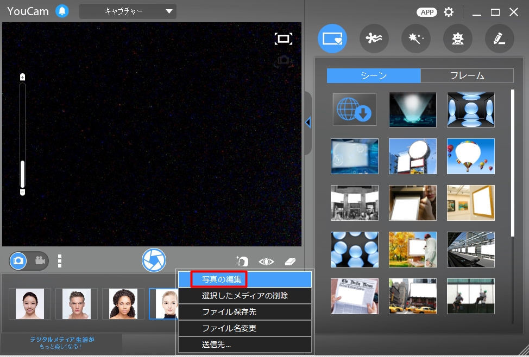The image size is (529, 357).
Task: Open the キャプチャー mode dropdown
Action: pyautogui.click(x=128, y=11)
